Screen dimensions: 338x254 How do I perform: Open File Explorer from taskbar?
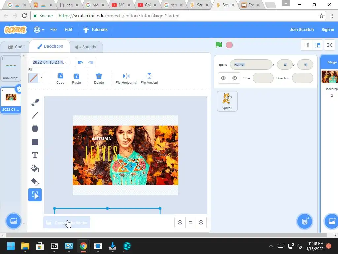point(25,246)
